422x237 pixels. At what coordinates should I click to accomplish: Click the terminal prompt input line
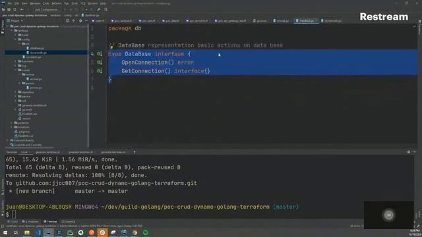210,215
